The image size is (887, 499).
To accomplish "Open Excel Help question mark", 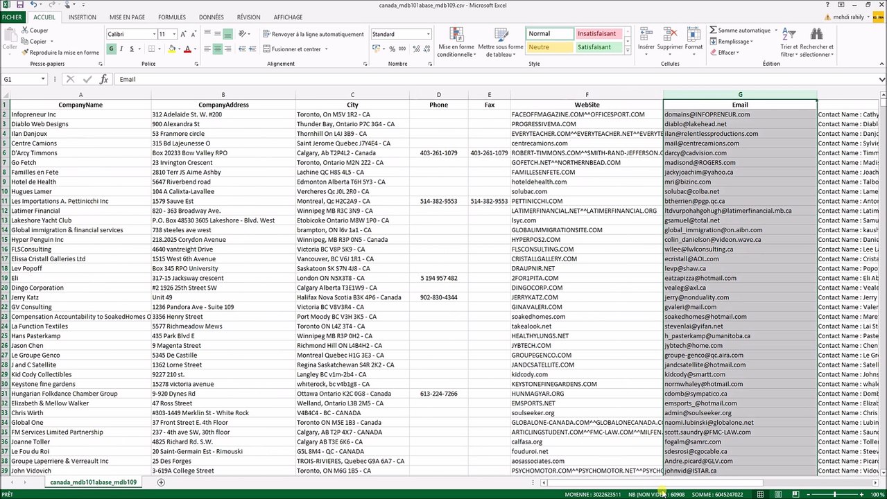I will click(827, 5).
